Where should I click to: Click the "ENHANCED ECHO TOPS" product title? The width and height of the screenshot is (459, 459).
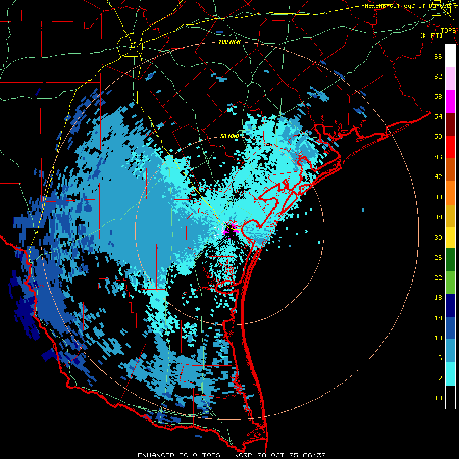181,455
